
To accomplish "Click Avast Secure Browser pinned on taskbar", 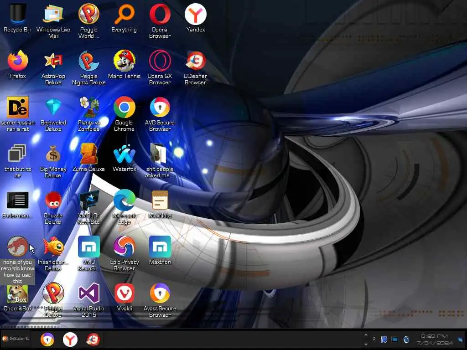I will point(47,340).
